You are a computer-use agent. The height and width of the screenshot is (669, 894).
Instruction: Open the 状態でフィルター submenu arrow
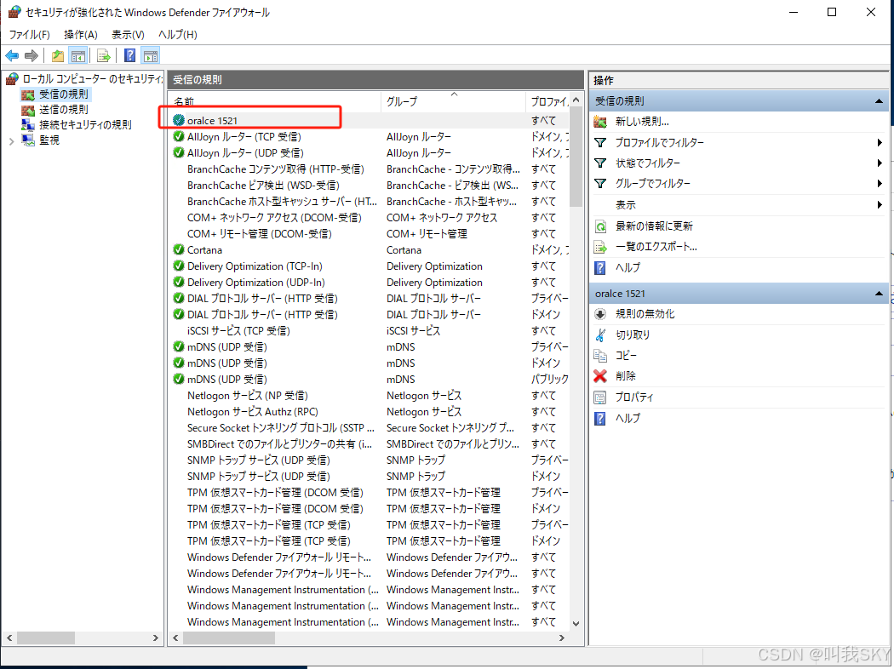[x=880, y=163]
